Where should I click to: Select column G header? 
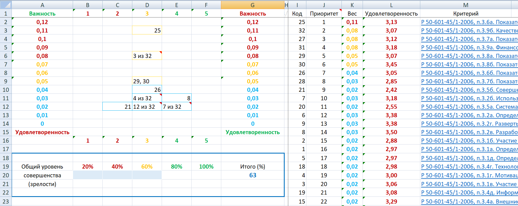click(x=252, y=5)
